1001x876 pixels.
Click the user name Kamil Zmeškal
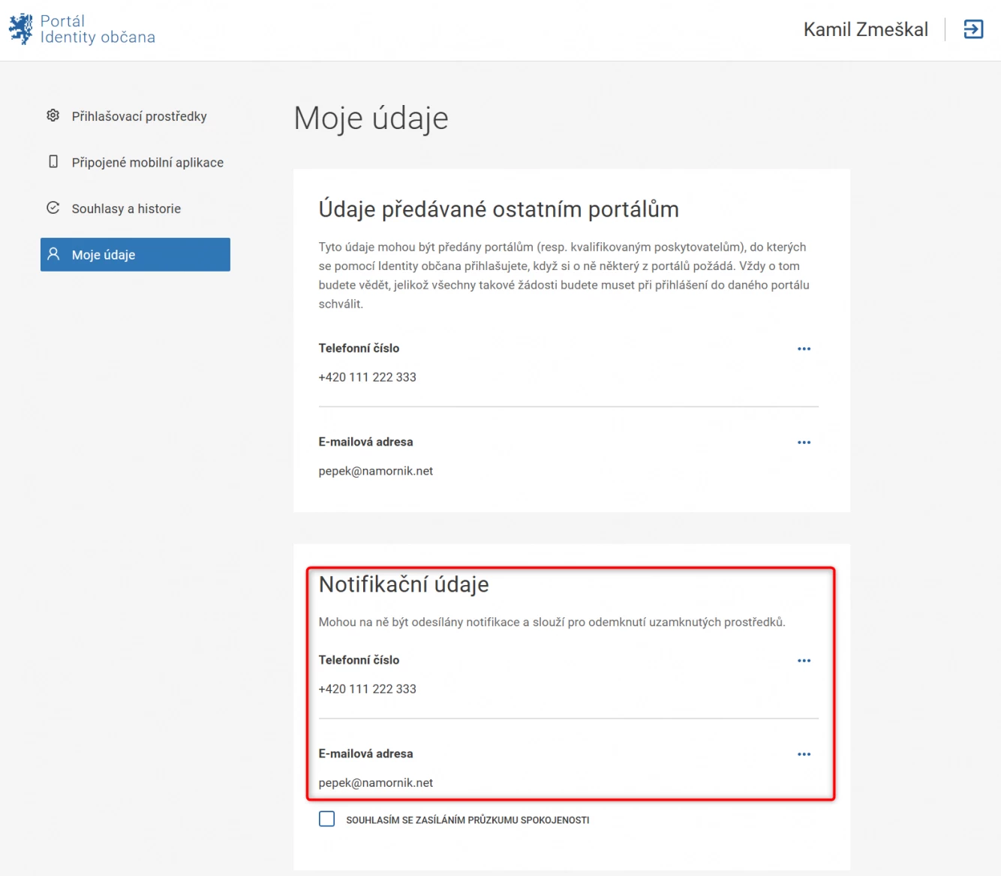pos(865,29)
